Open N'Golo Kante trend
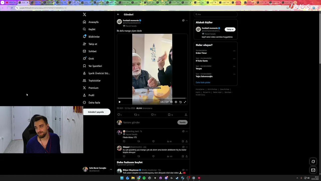321x181 pixels. (202, 61)
